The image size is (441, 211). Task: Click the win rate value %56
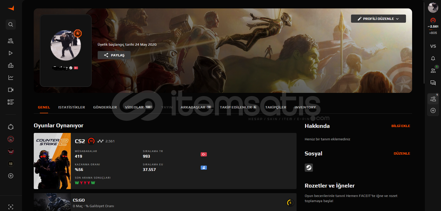point(79,170)
